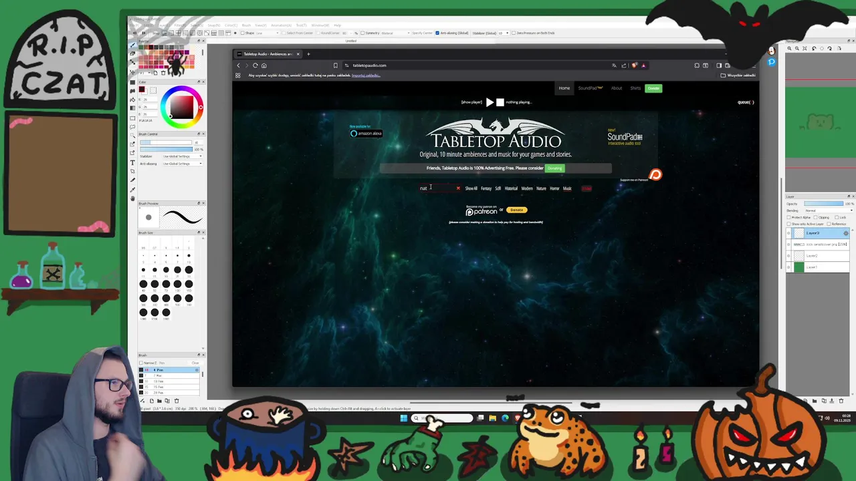This screenshot has height=481, width=856.
Task: Open the Blending mode dropdown
Action: pos(829,210)
